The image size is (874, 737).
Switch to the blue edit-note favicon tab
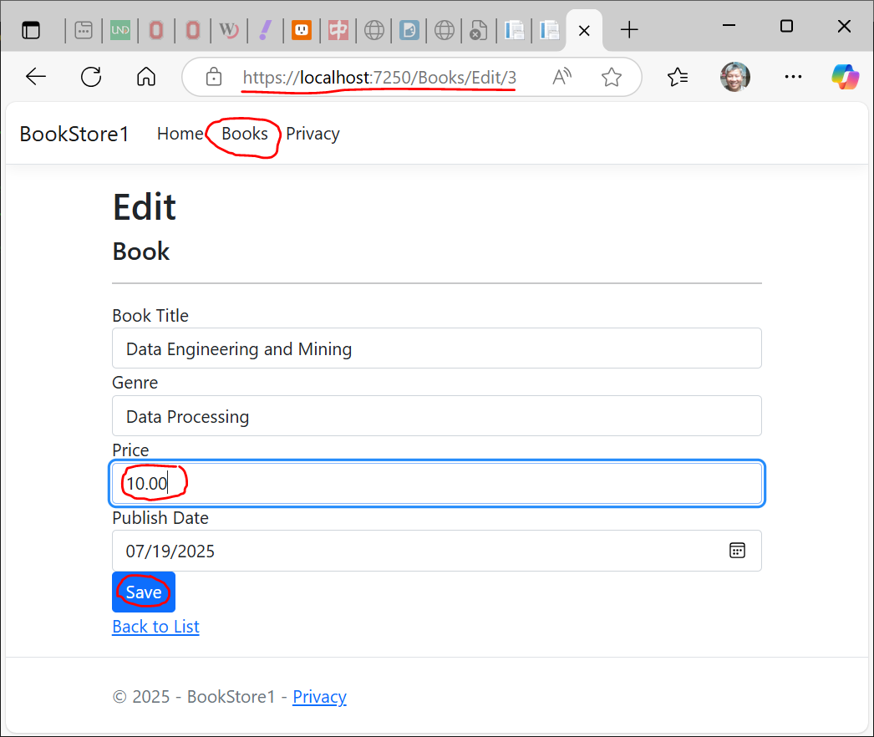tap(409, 30)
